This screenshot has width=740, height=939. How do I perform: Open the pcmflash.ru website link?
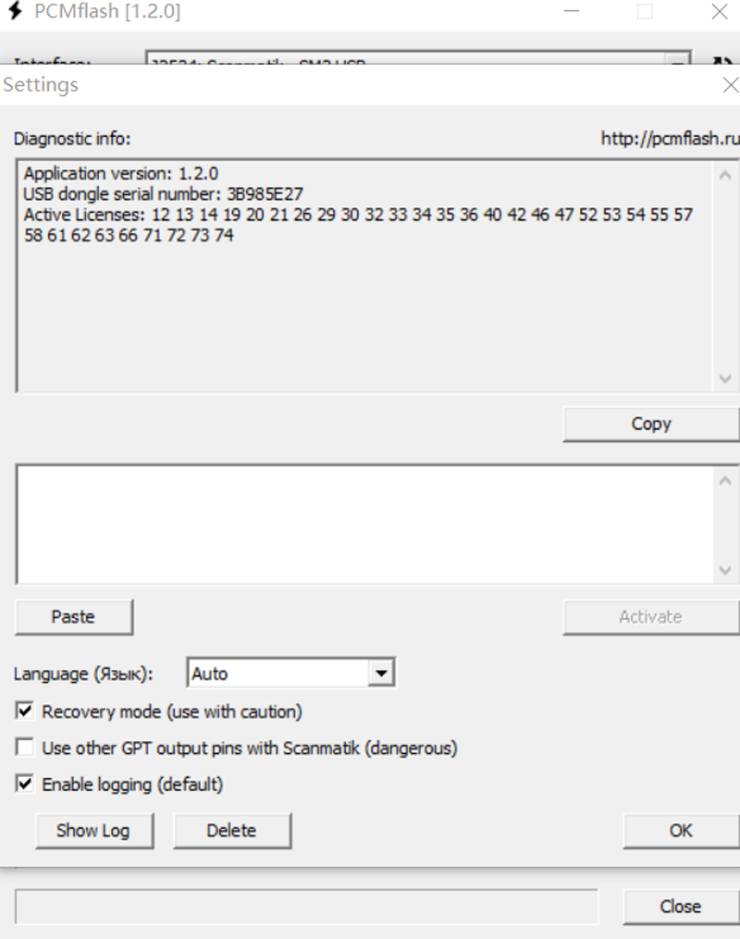pyautogui.click(x=670, y=139)
